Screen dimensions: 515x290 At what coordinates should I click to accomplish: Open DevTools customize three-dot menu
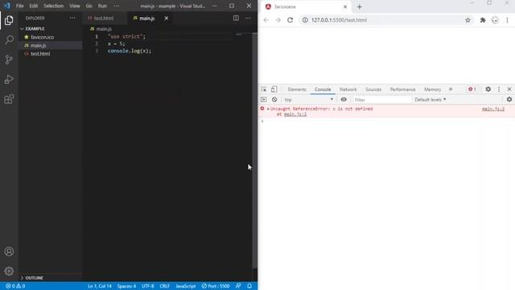pyautogui.click(x=499, y=89)
